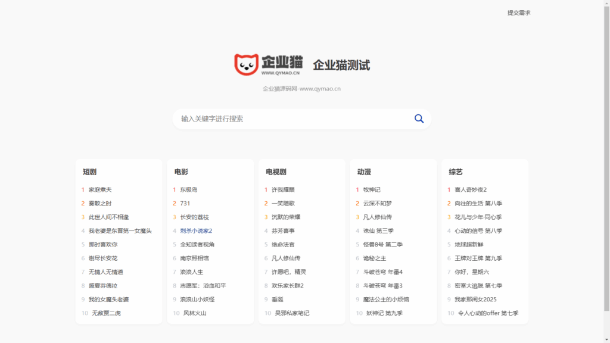Select 牧神记 from the 动漫 list

[x=372, y=189]
